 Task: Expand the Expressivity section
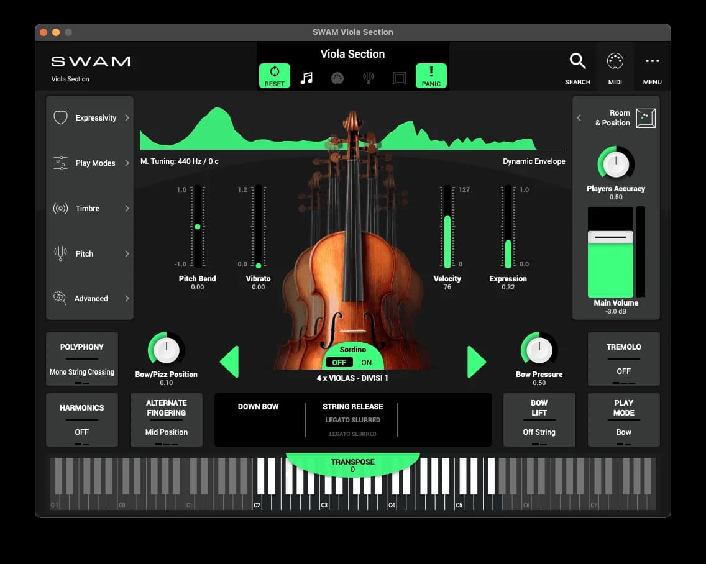pyautogui.click(x=89, y=118)
